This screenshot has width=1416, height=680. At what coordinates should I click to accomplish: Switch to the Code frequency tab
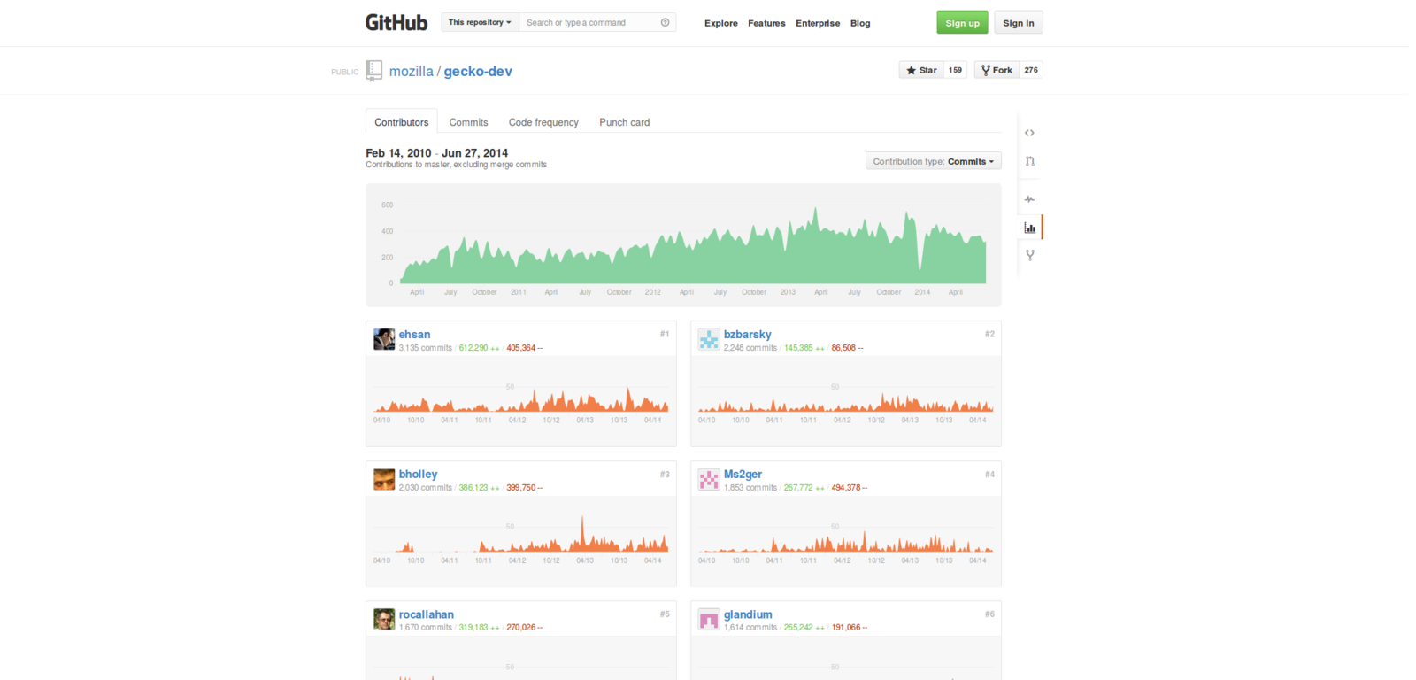[x=543, y=122]
